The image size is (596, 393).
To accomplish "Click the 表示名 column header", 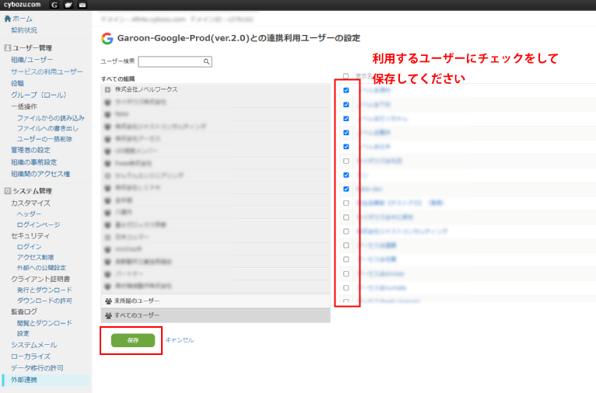I will (x=363, y=76).
